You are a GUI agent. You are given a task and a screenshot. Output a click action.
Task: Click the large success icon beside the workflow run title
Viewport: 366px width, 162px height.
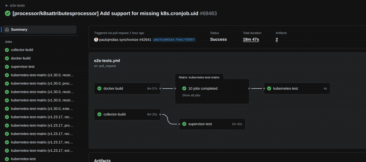tap(8, 14)
